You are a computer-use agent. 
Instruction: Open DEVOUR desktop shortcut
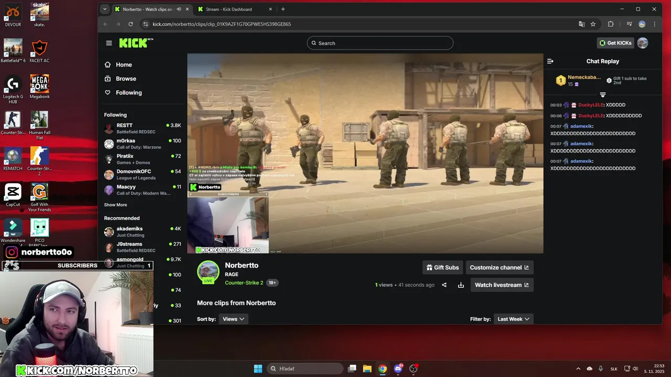[13, 15]
